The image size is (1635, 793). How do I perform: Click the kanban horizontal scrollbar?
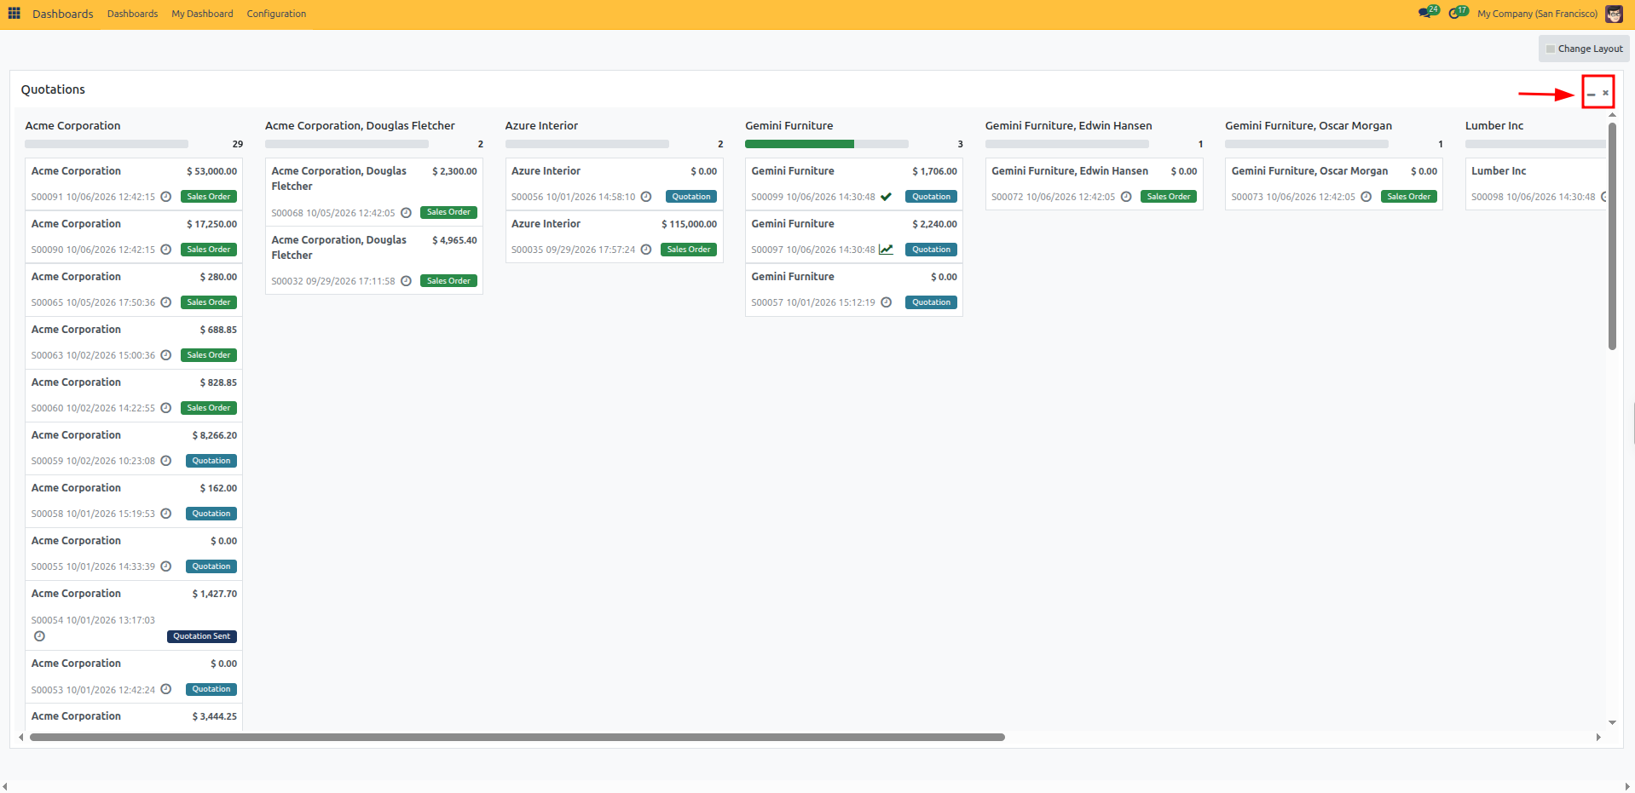pyautogui.click(x=517, y=737)
